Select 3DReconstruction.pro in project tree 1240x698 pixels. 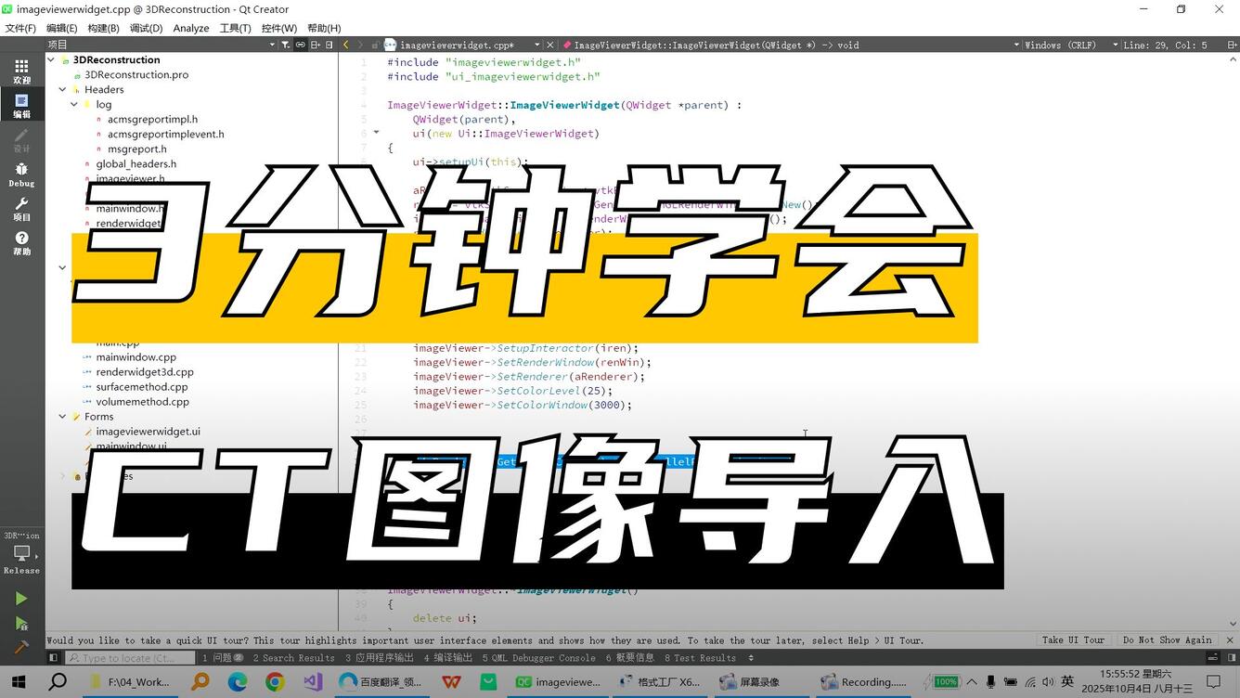[136, 75]
